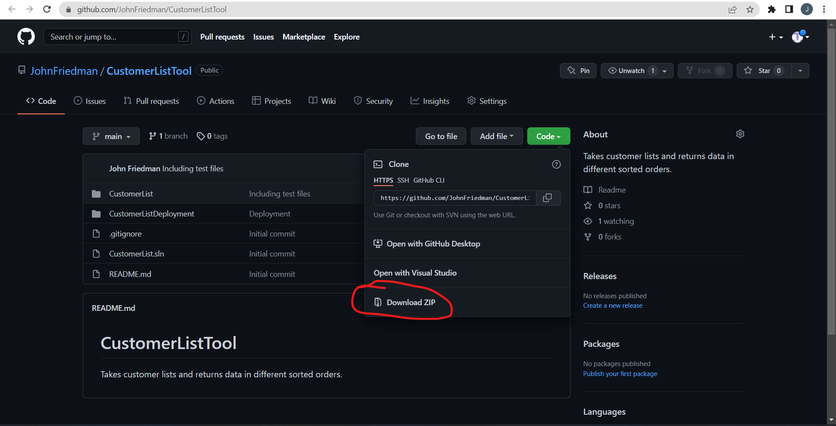Reload the page with the refresh icon
This screenshot has width=836, height=426.
(47, 9)
